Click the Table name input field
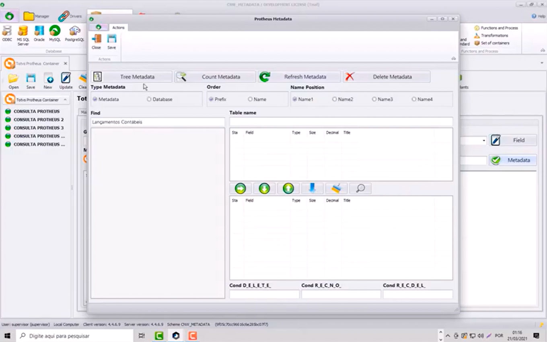The width and height of the screenshot is (547, 342). [341, 122]
